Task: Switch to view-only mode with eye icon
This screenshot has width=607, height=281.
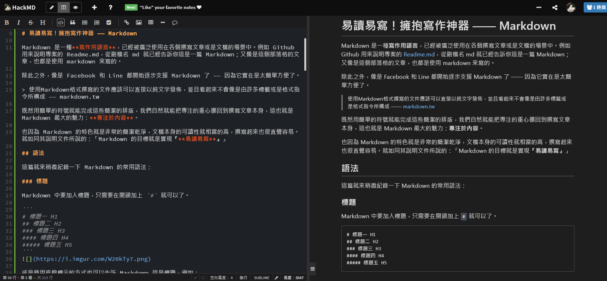Action: click(x=76, y=7)
